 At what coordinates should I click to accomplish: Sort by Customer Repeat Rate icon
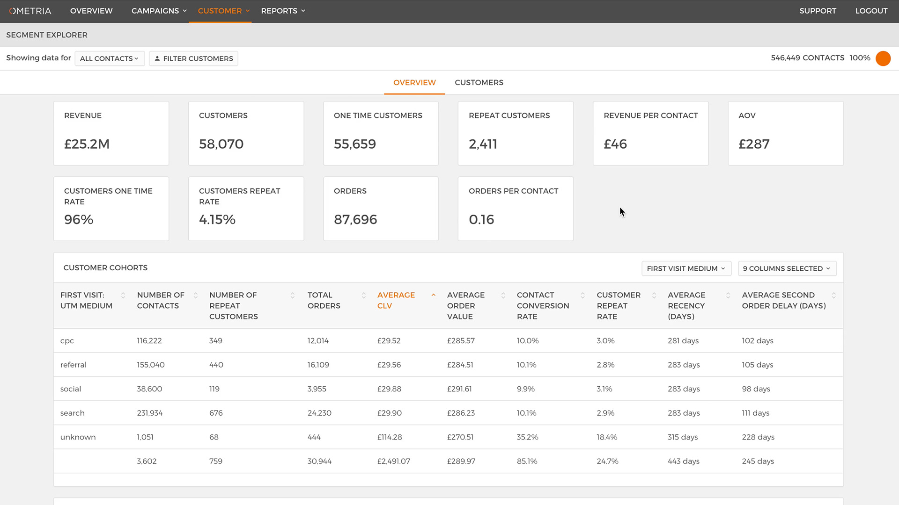point(655,295)
